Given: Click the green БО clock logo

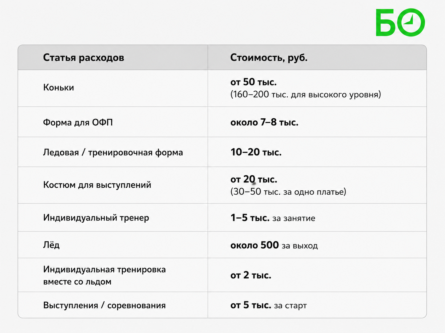Looking at the screenshot, I should click(400, 22).
